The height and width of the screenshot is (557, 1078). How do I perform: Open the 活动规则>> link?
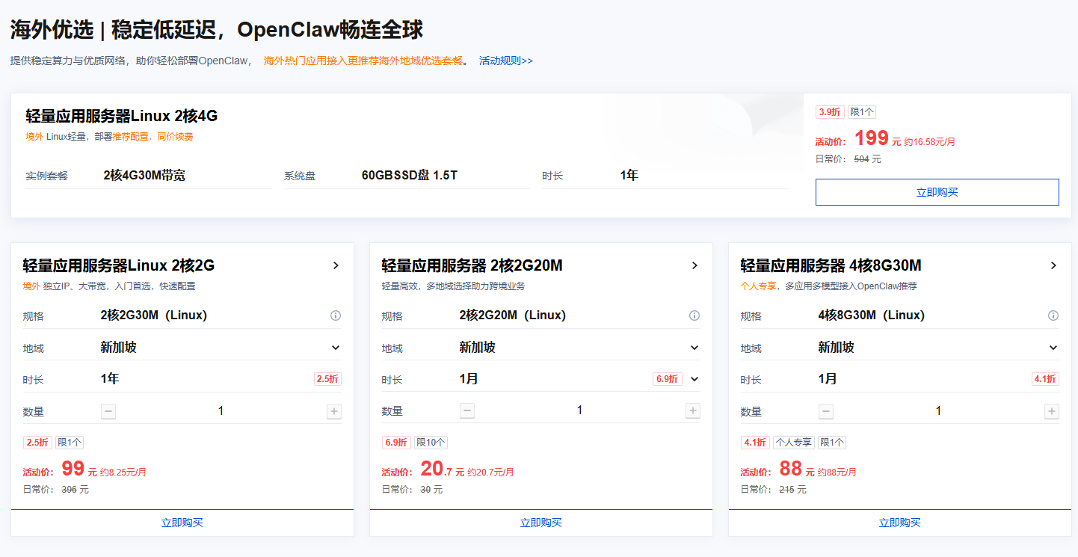[506, 61]
